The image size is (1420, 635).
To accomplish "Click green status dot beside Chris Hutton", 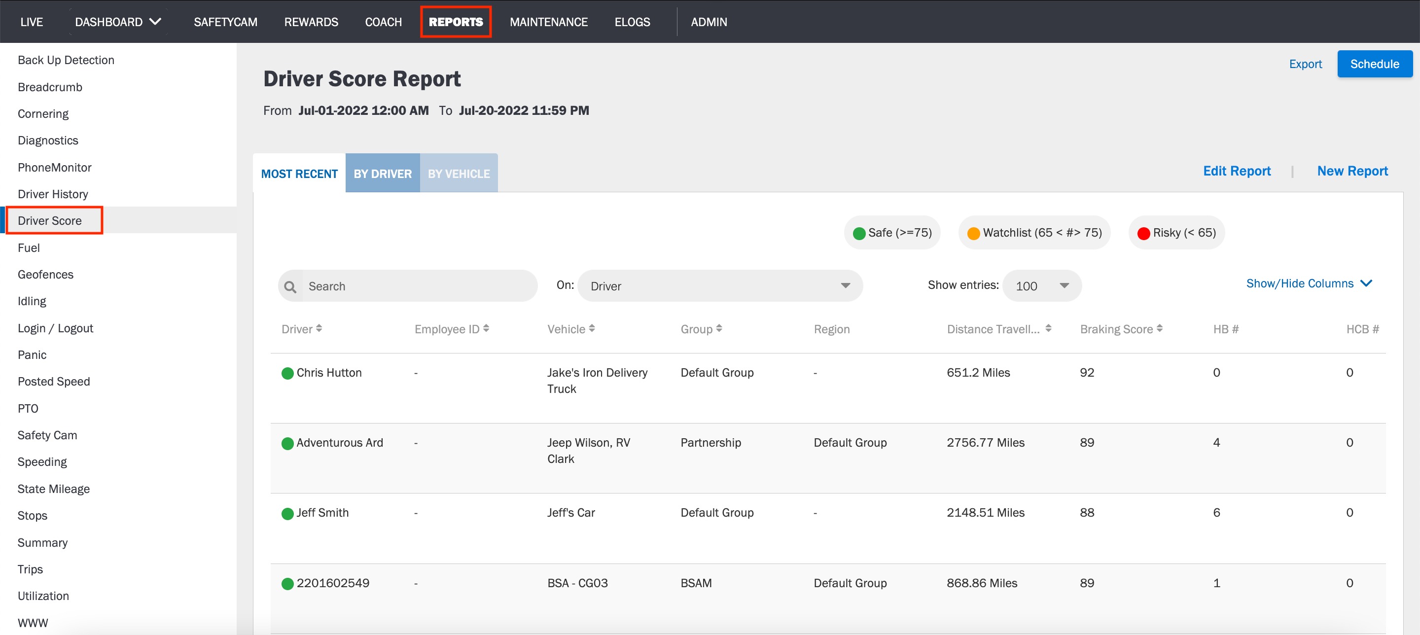I will (x=287, y=373).
